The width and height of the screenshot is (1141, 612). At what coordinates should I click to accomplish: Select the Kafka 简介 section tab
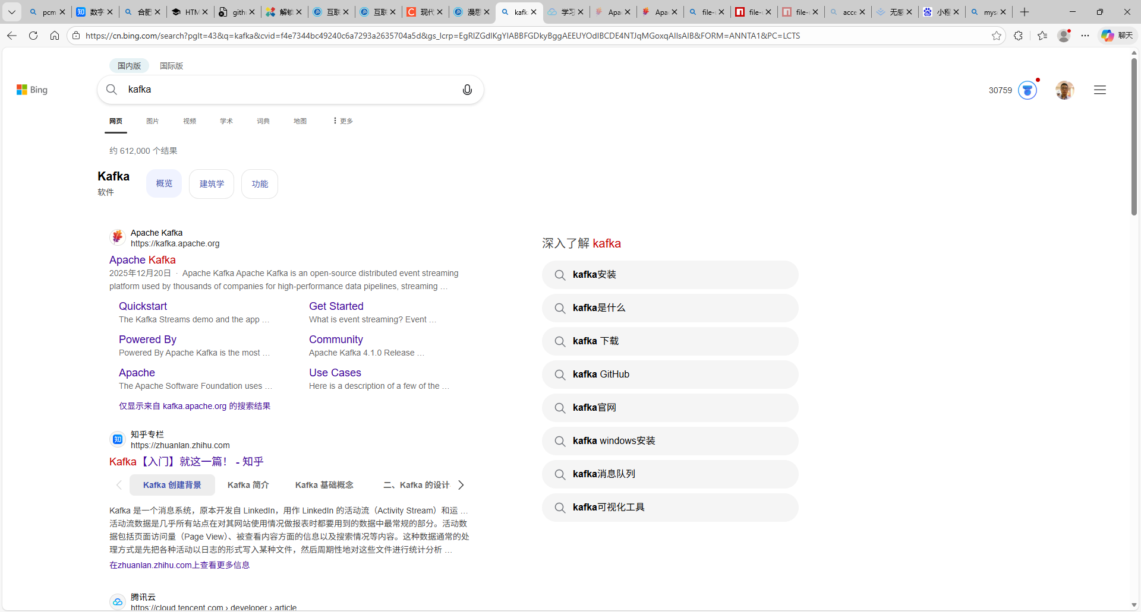248,485
